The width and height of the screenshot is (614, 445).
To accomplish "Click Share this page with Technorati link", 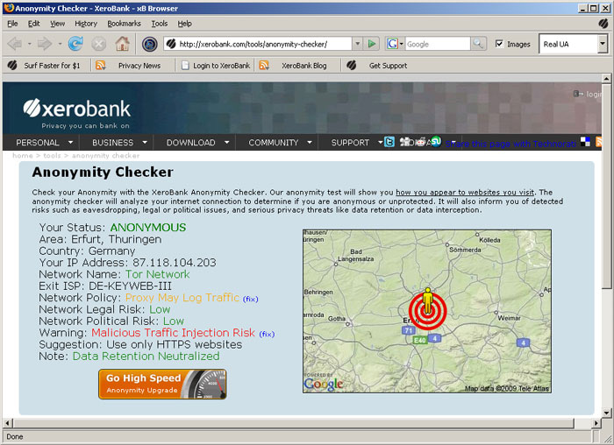I will click(x=510, y=144).
